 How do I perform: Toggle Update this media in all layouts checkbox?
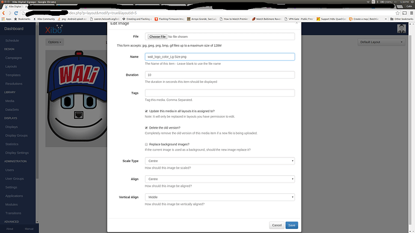pos(146,111)
